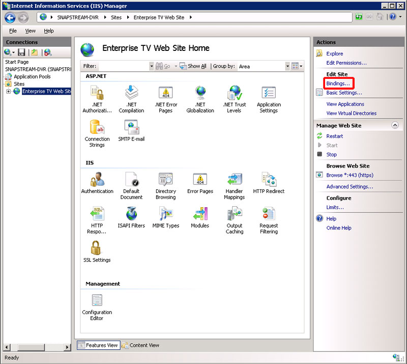This screenshot has width=407, height=364.
Task: Open SMTP E-mail feature
Action: (x=131, y=131)
